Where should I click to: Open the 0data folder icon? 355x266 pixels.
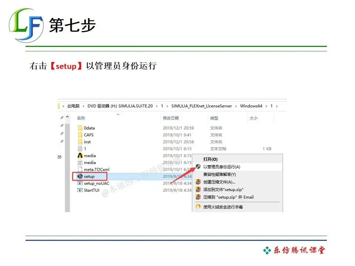click(80, 128)
